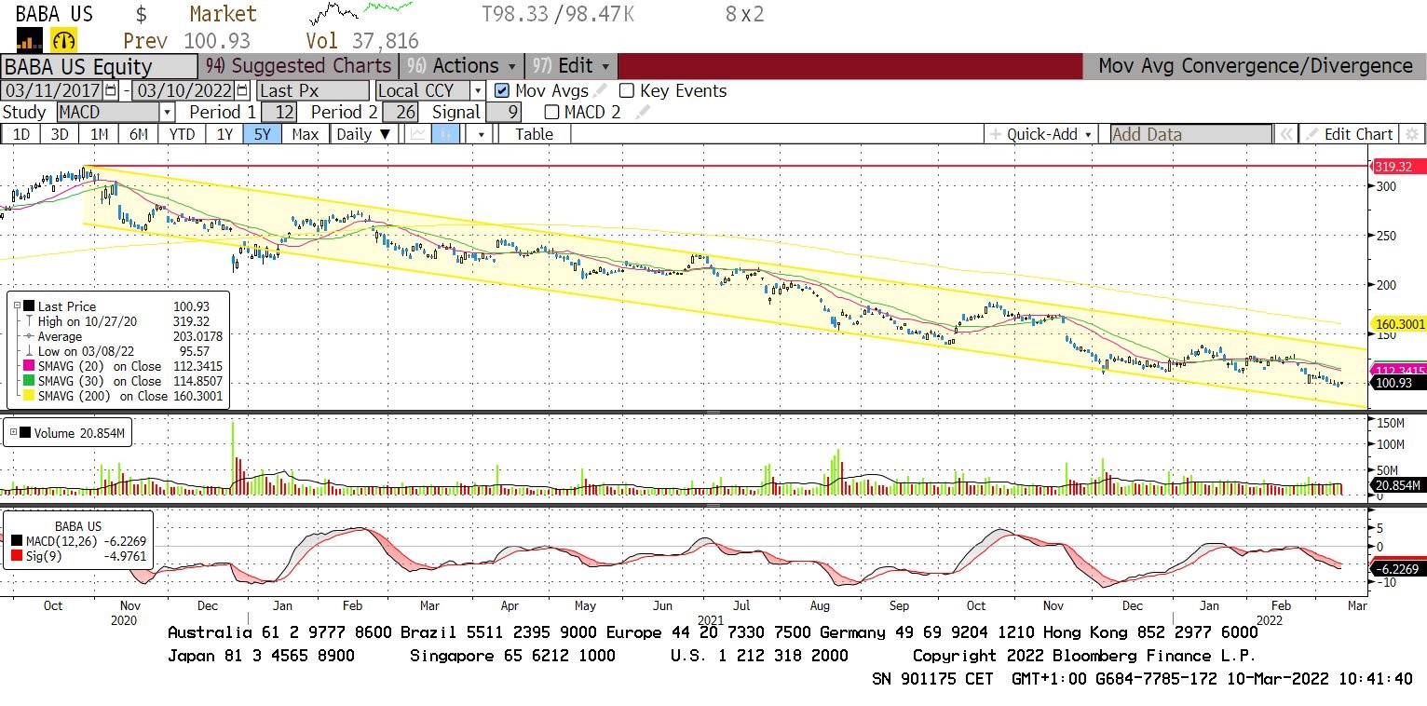The width and height of the screenshot is (1427, 706).
Task: Click the start date field 03/11/2017
Action: [53, 90]
